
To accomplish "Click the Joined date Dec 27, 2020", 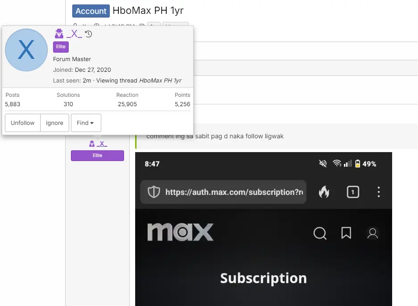I will click(93, 70).
